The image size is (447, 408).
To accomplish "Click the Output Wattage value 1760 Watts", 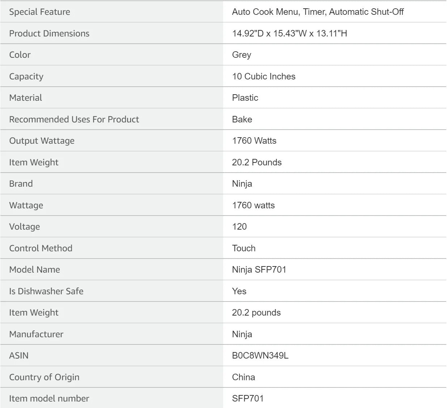I will 254,141.
